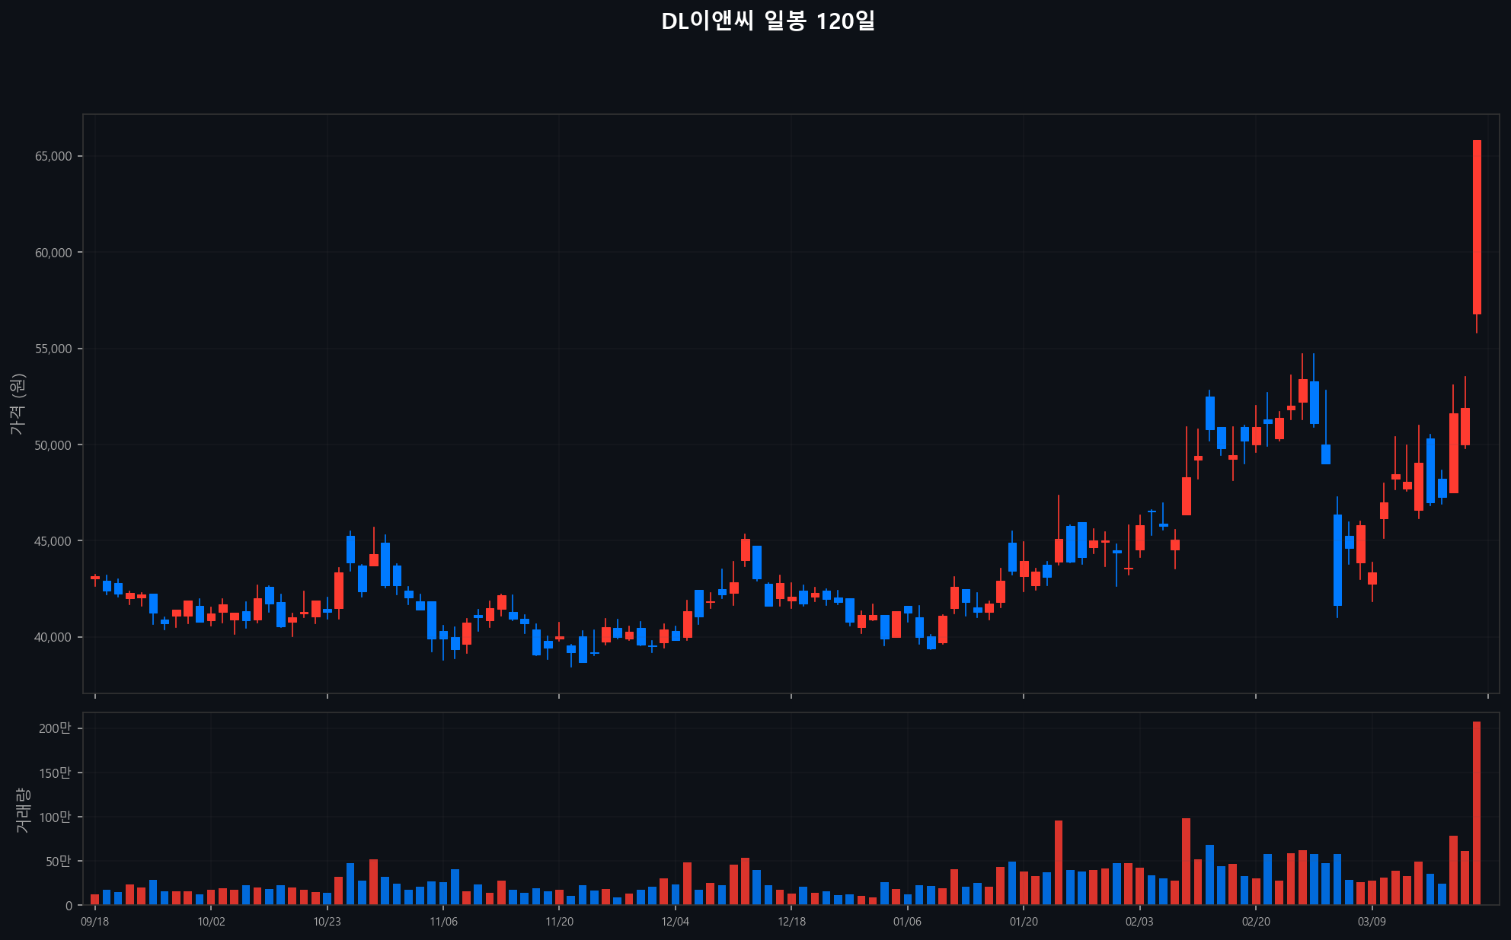Select the 02/20 date marker

[1256, 922]
